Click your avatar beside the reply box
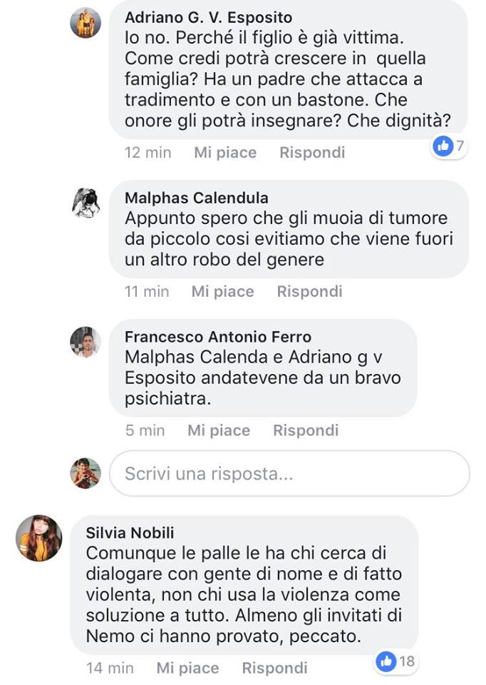486x685 pixels. (x=86, y=473)
